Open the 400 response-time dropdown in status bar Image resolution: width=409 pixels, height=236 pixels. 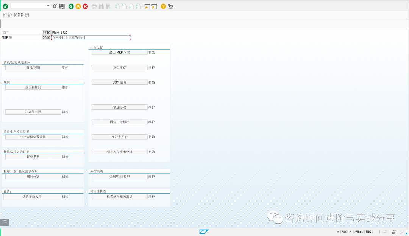coord(349,231)
